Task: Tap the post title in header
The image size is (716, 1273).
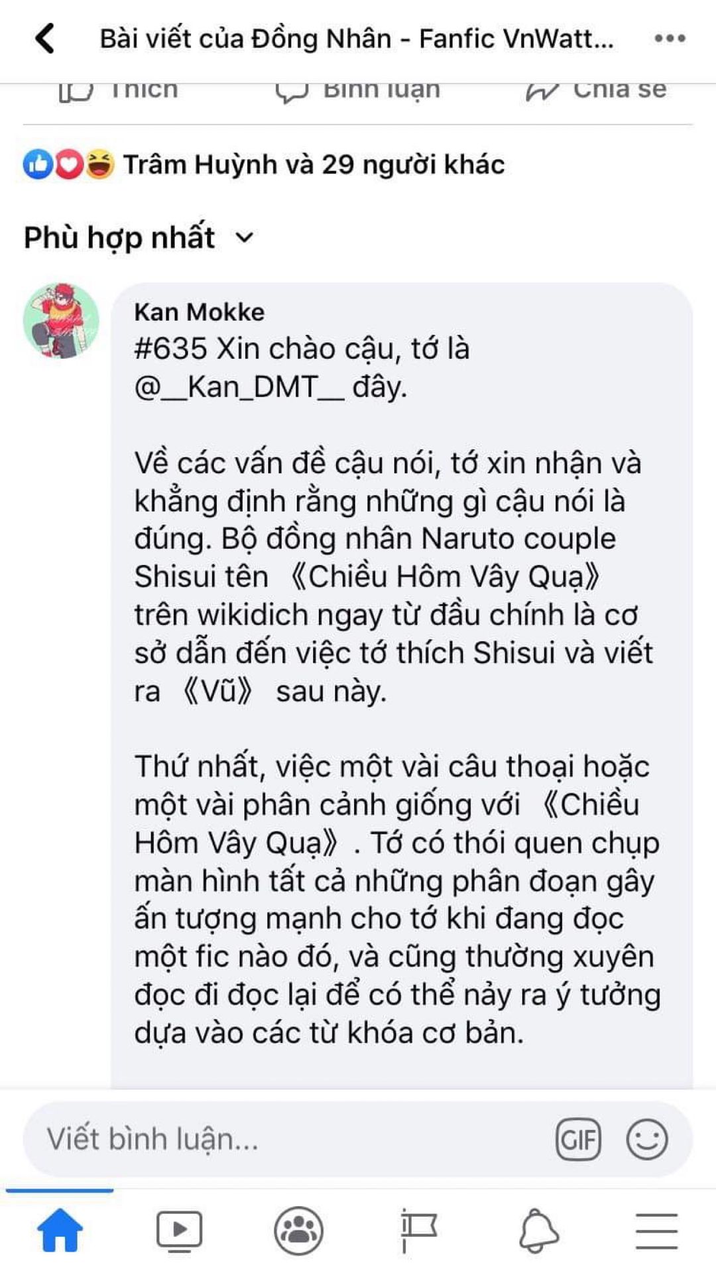Action: click(357, 38)
